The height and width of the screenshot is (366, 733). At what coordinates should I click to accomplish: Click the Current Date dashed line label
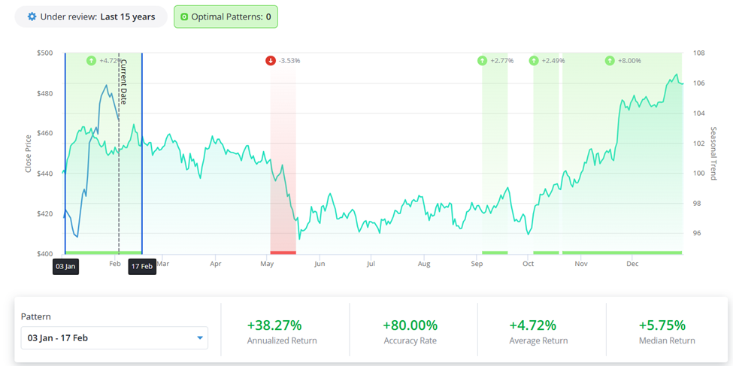point(124,81)
